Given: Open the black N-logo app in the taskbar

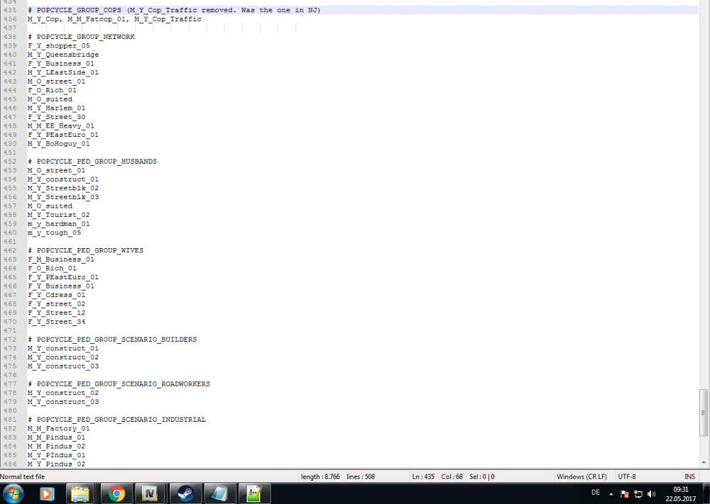Looking at the screenshot, I should 150,493.
